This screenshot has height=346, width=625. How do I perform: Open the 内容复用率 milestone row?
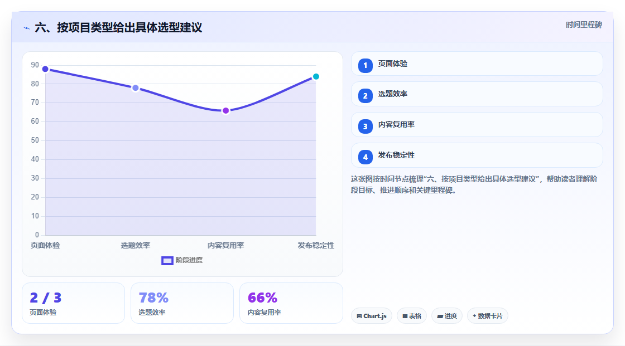pos(477,125)
